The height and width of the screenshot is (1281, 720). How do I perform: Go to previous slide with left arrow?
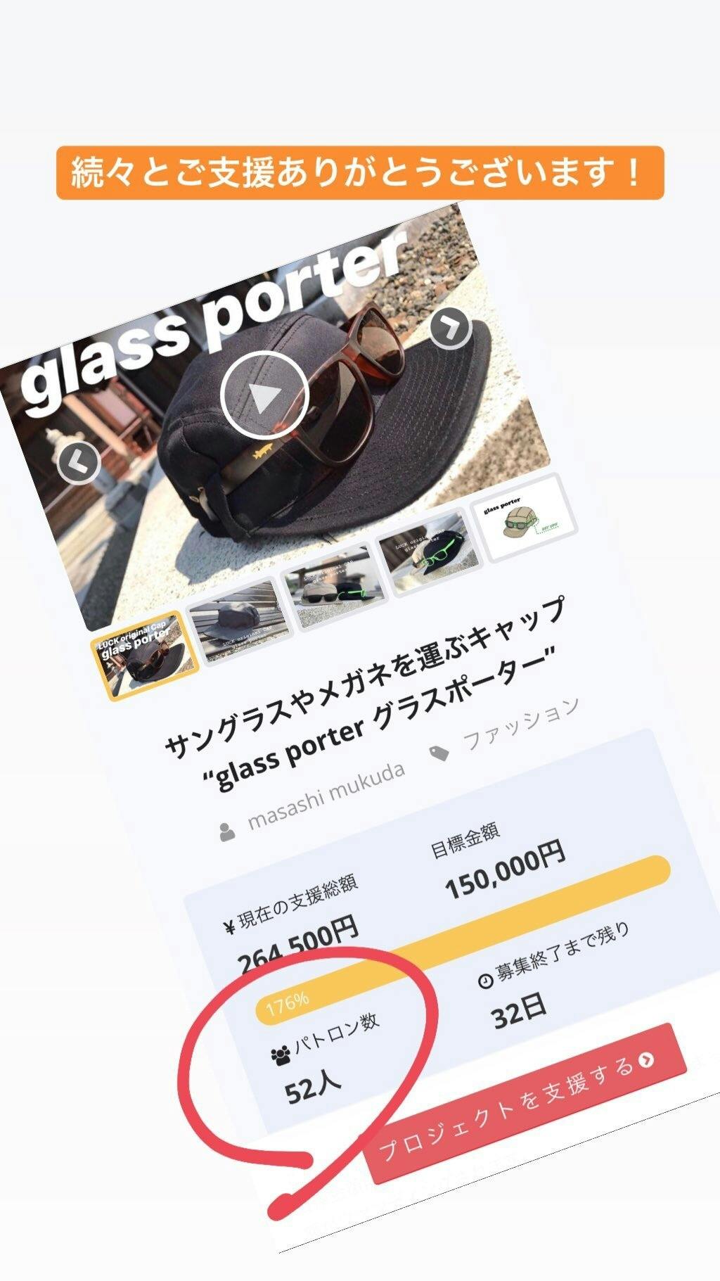(x=78, y=463)
